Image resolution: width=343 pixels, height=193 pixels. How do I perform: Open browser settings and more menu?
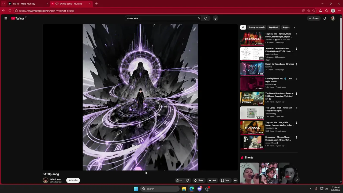point(339,11)
